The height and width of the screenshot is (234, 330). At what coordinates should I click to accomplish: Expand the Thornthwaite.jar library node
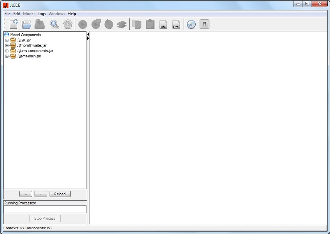point(7,45)
